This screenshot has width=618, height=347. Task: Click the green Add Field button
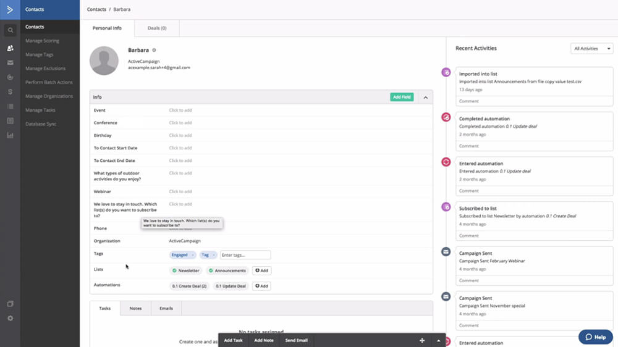point(402,97)
